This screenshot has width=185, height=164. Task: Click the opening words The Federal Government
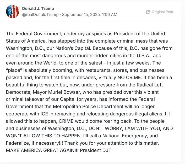point(34,34)
